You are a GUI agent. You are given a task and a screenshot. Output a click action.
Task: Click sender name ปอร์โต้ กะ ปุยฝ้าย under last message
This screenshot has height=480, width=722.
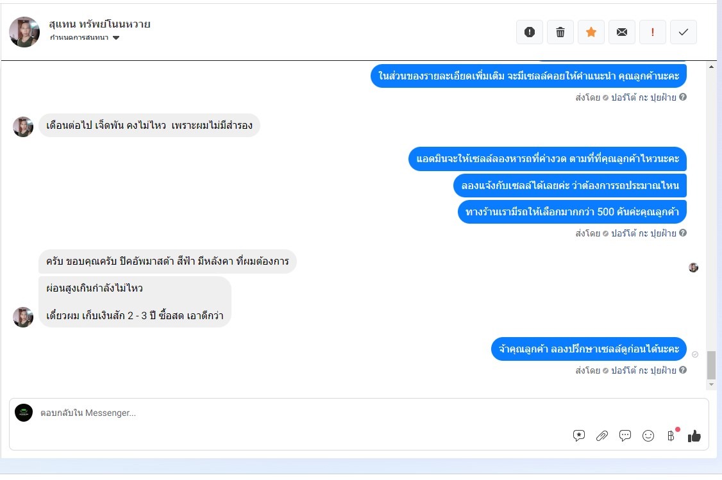click(x=644, y=370)
